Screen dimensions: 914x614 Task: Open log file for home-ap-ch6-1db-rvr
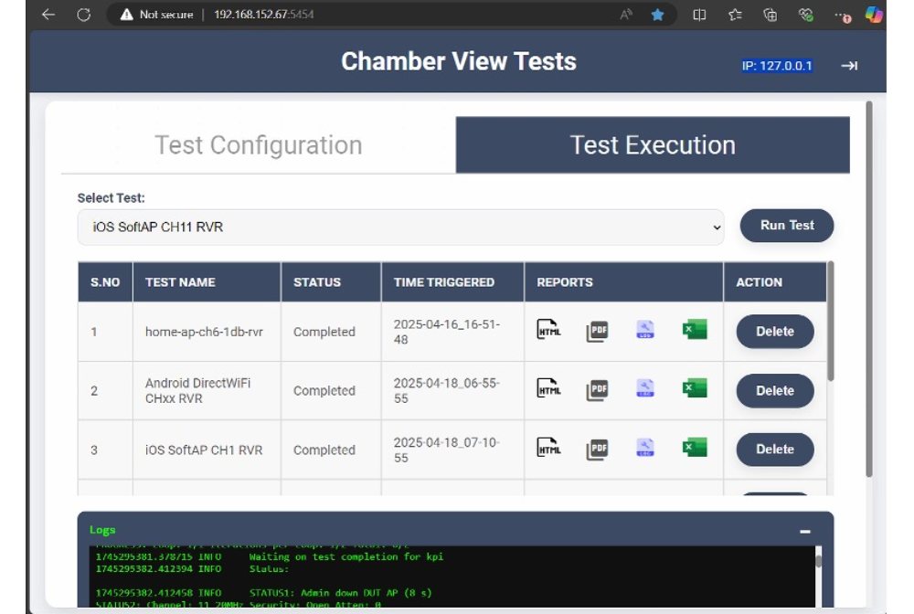tap(645, 330)
